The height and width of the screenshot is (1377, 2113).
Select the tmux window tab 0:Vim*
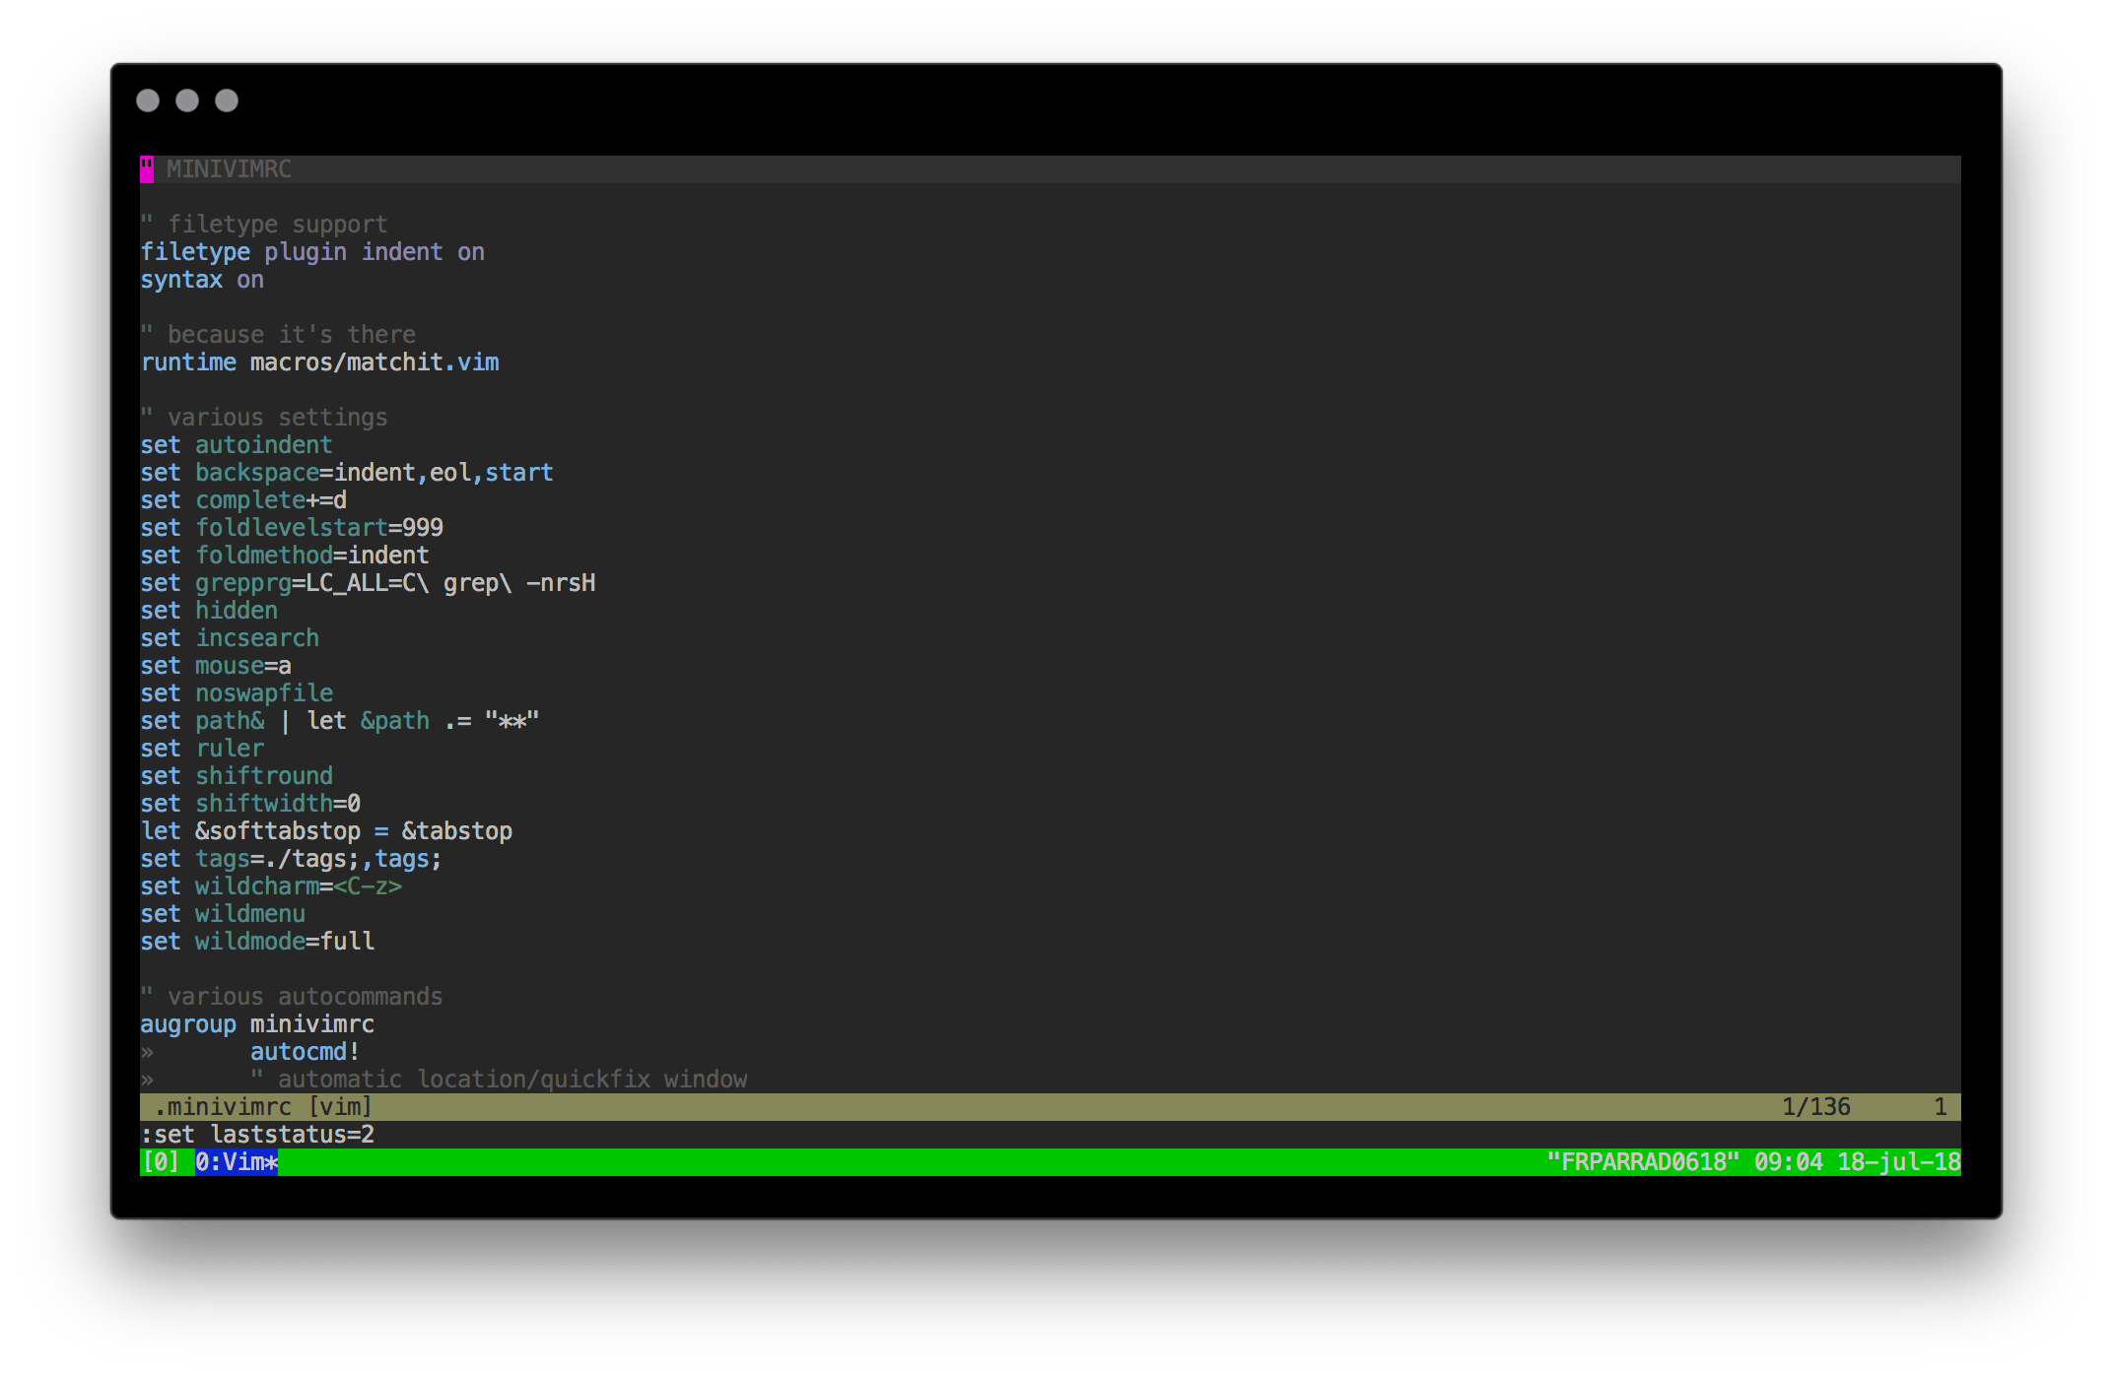[x=237, y=1162]
